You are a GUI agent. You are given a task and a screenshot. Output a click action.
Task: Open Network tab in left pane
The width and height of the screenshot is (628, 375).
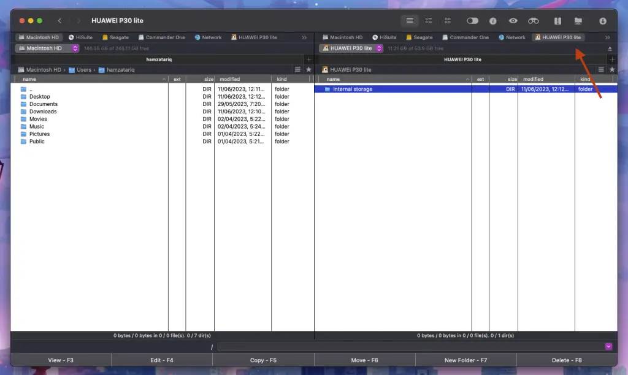pos(208,37)
